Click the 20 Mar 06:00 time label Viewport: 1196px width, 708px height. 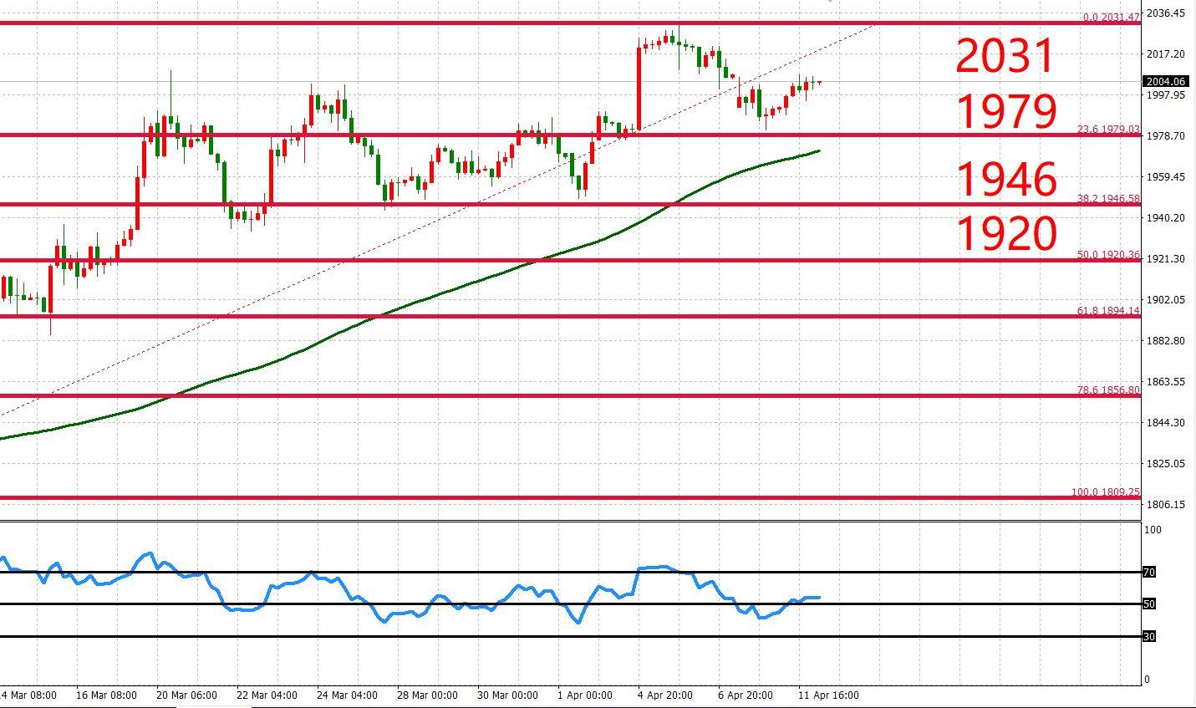point(188,695)
